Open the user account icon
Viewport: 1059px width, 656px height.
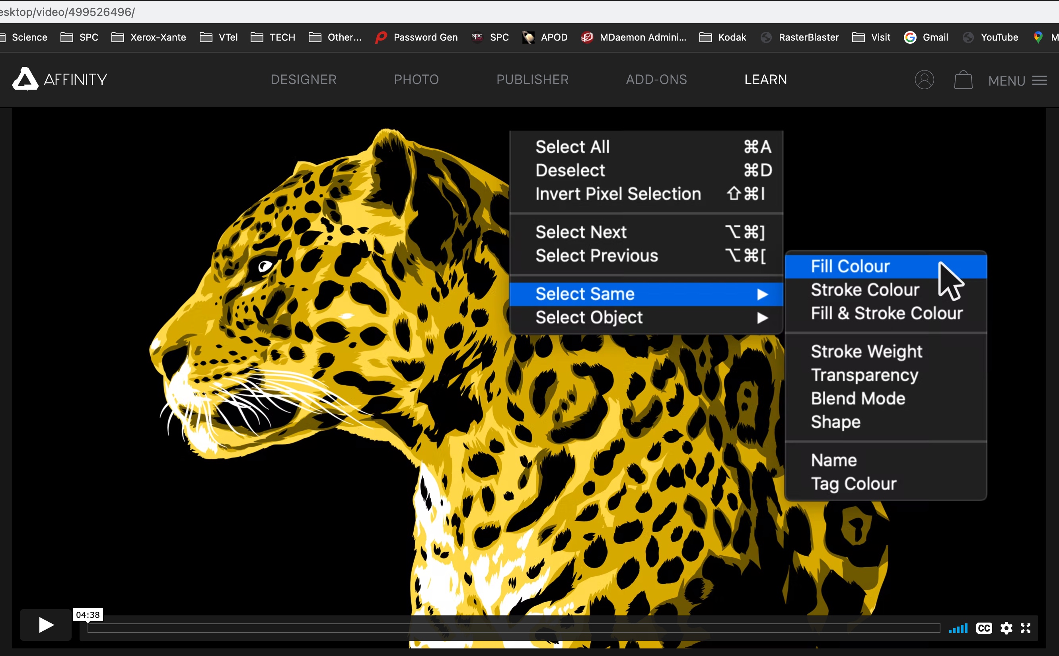point(924,80)
